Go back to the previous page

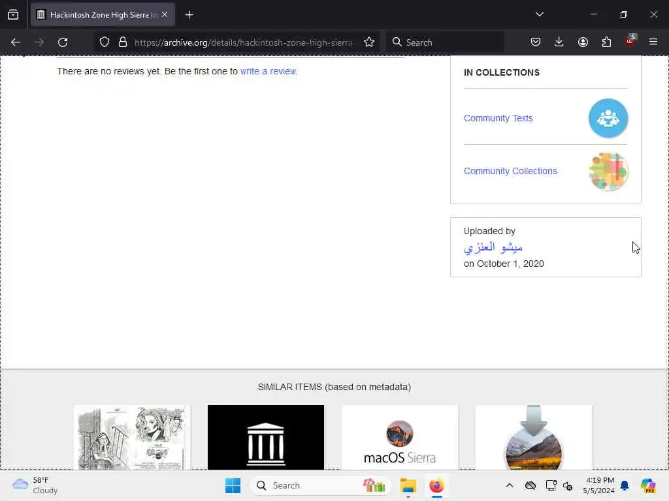coord(16,42)
